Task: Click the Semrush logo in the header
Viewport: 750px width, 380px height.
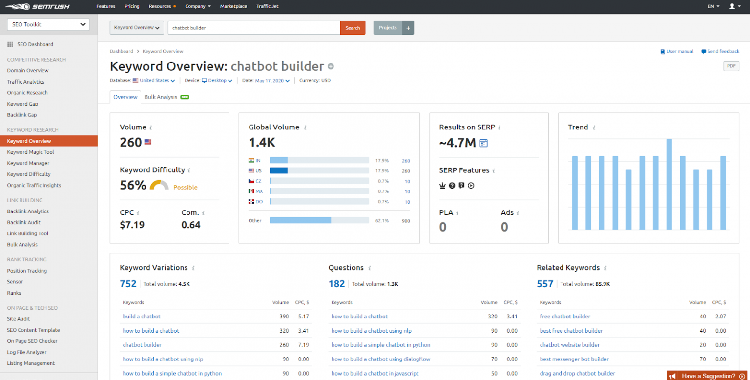Action: [x=37, y=7]
